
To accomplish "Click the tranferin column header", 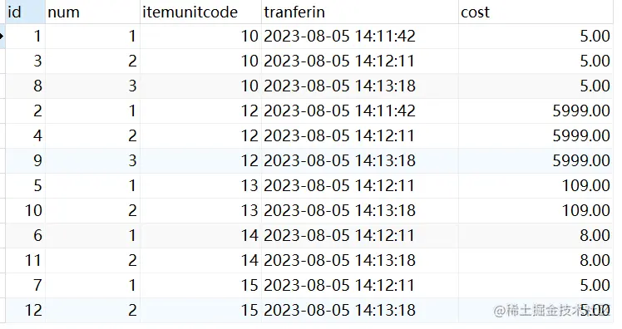I will click(360, 12).
